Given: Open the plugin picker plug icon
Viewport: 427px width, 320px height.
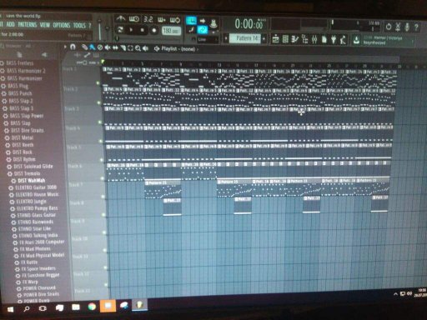Looking at the screenshot, I should pyautogui.click(x=334, y=39).
